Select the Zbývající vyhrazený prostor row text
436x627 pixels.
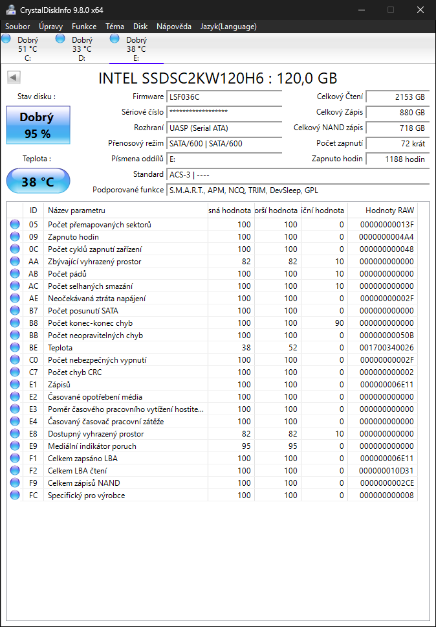tap(94, 262)
